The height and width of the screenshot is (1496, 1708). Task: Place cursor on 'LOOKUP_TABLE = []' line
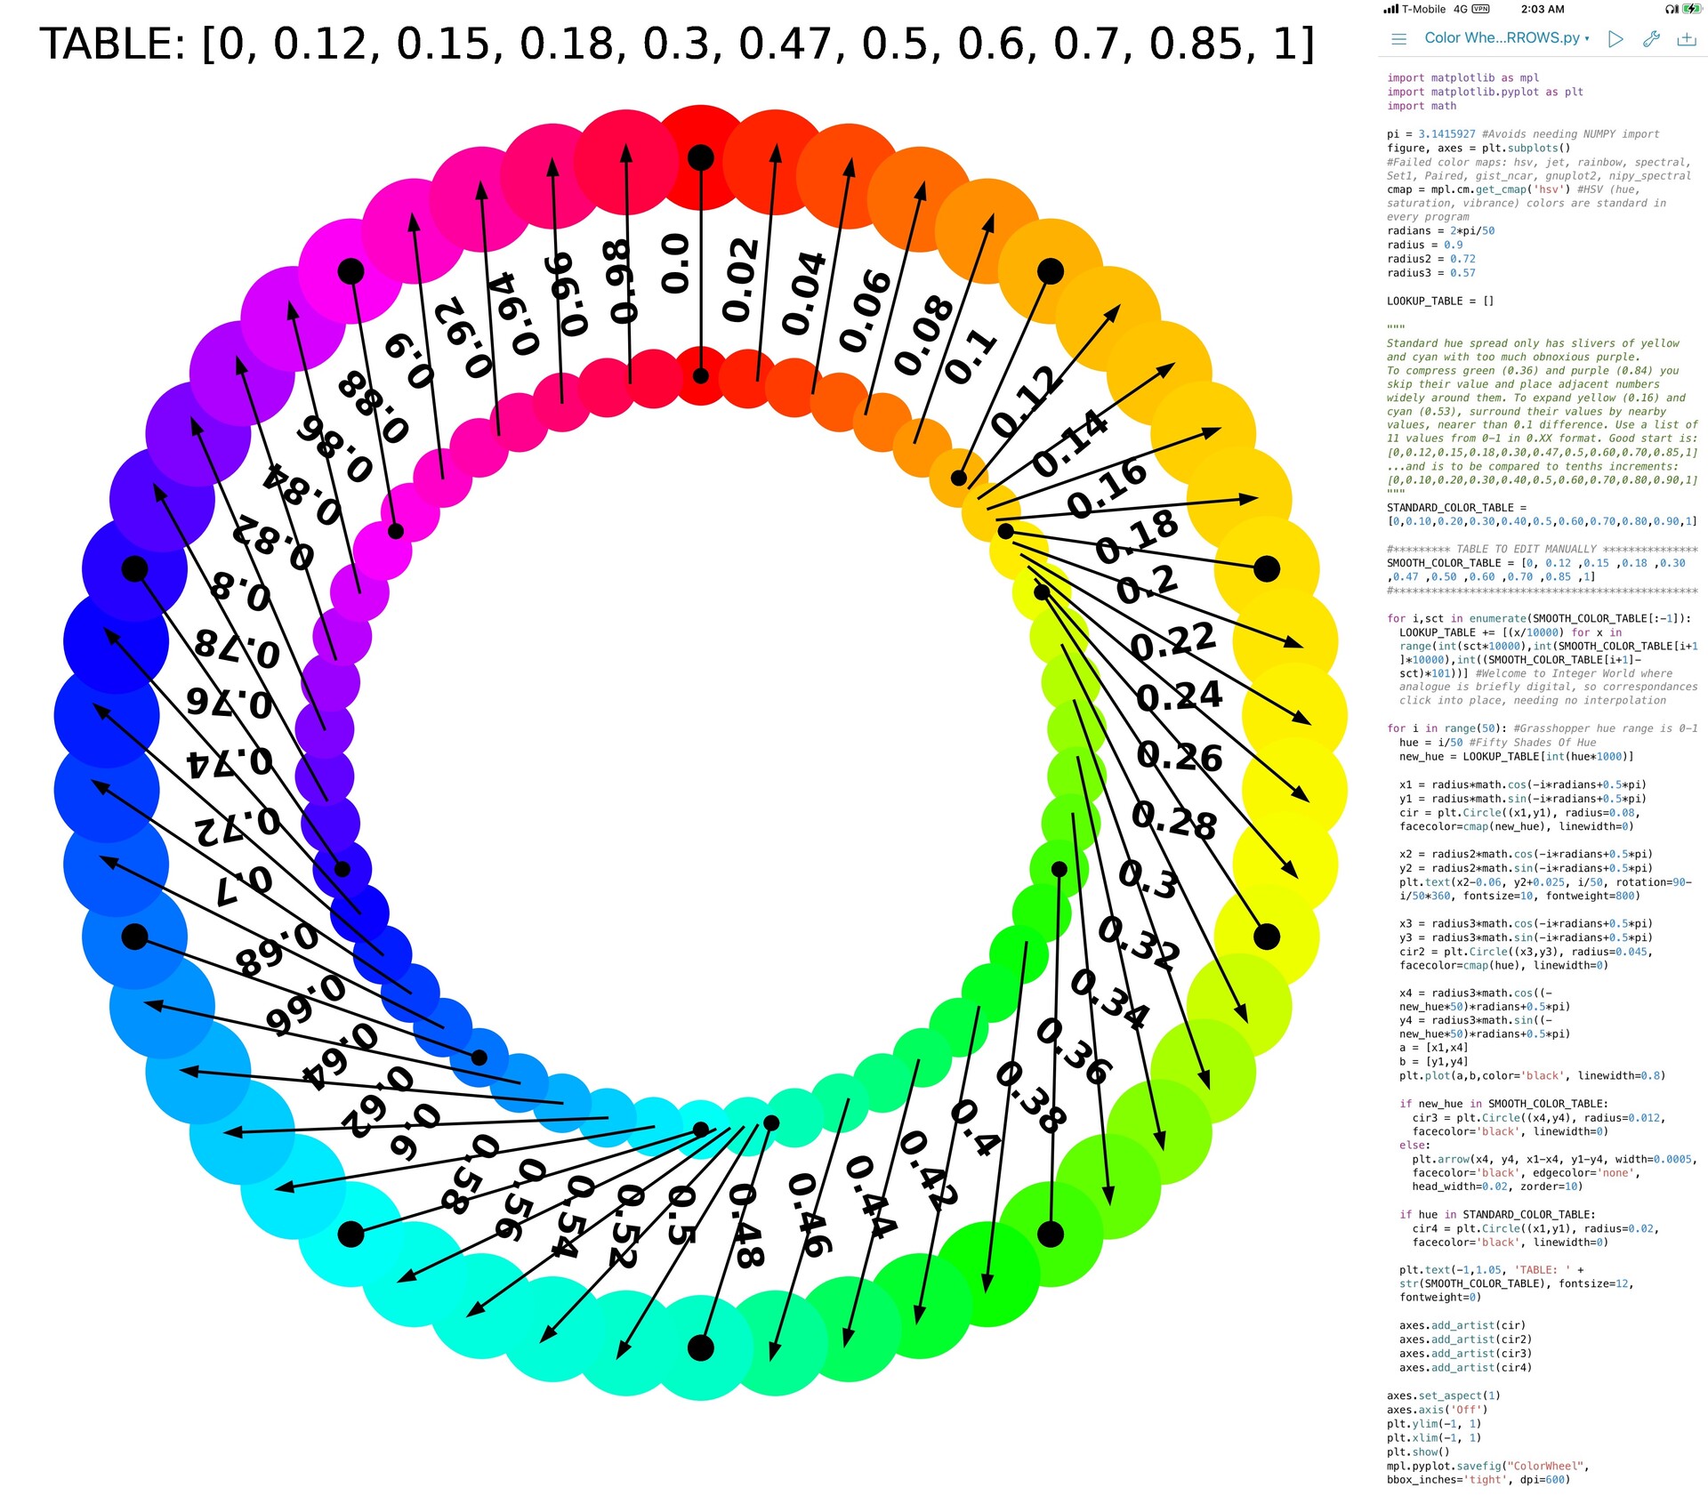point(1439,301)
